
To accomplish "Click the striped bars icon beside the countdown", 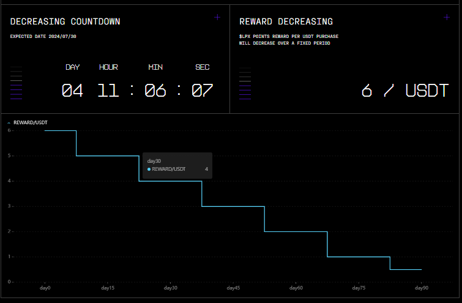I will coord(17,83).
